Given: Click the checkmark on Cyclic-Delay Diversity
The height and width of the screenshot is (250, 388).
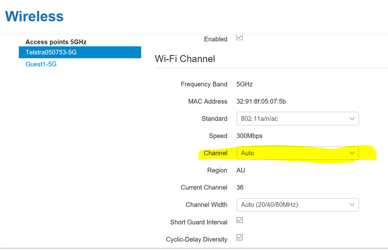Looking at the screenshot, I should tap(239, 237).
